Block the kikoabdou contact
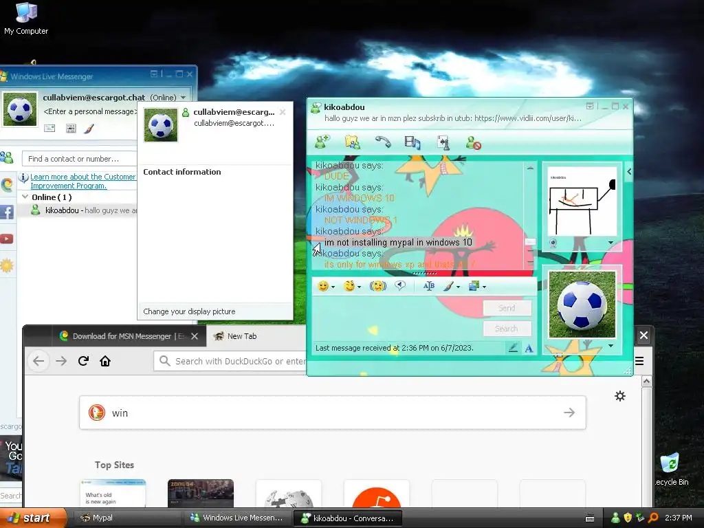Image resolution: width=704 pixels, height=528 pixels. point(473,143)
